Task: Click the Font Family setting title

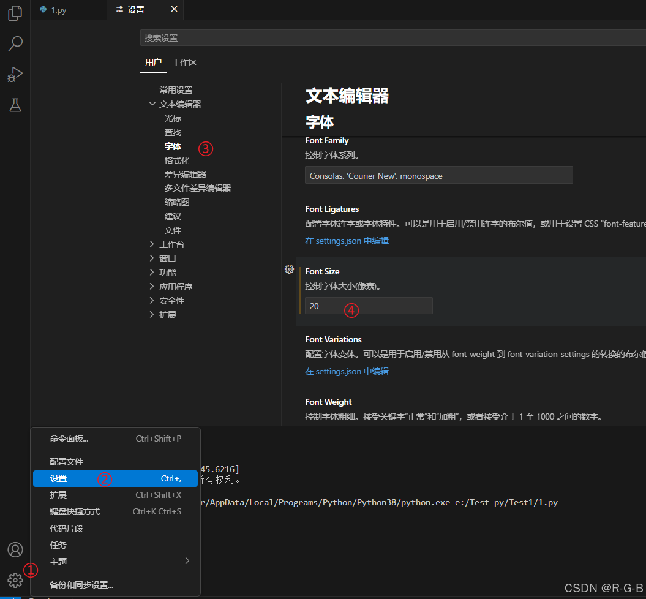Action: (x=327, y=140)
